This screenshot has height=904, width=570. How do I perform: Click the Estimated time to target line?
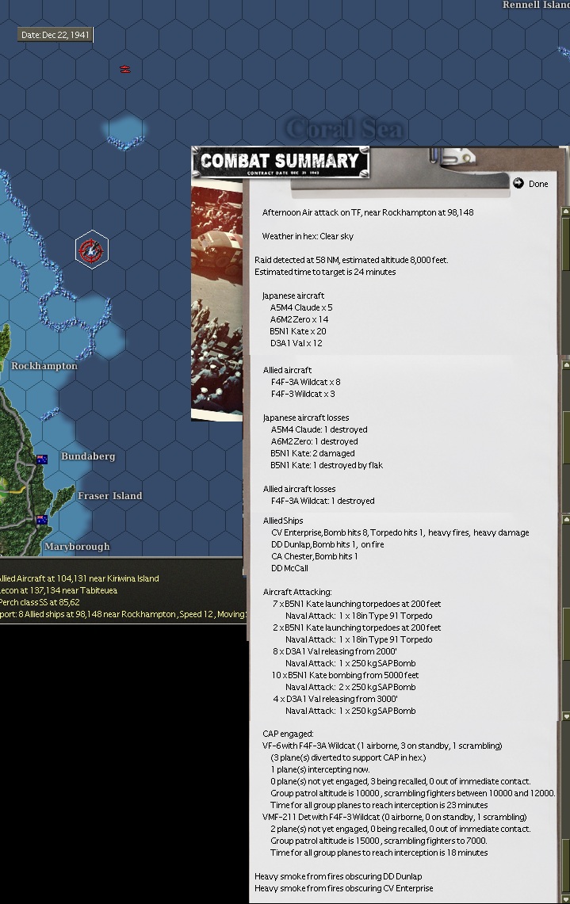(x=325, y=272)
